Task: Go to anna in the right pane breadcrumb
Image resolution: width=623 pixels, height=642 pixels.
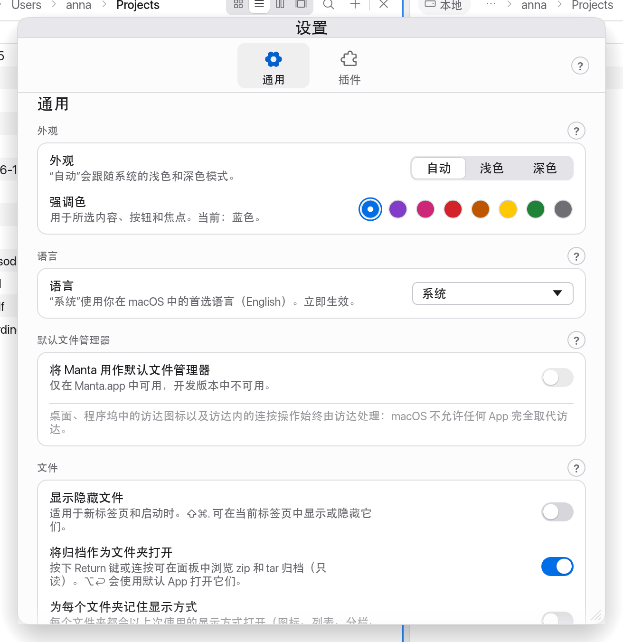Action: tap(534, 5)
